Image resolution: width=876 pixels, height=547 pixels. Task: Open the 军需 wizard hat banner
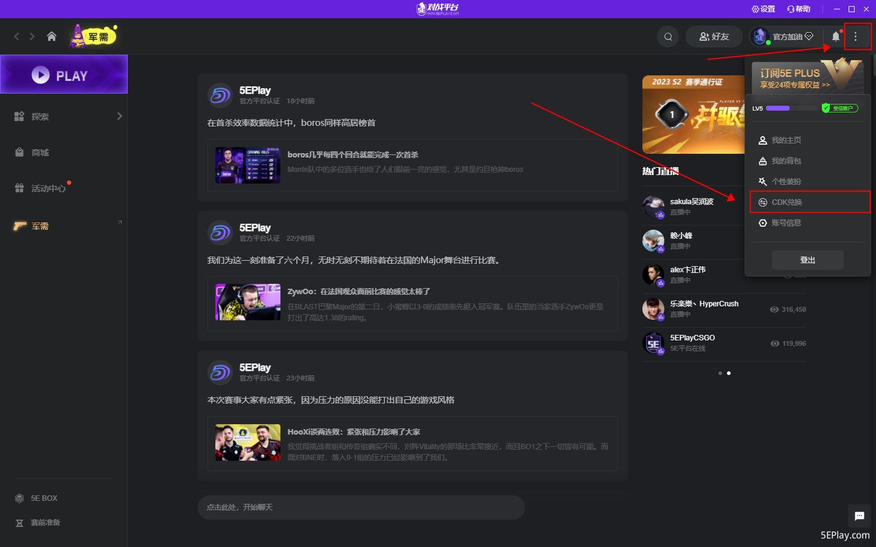tap(93, 36)
